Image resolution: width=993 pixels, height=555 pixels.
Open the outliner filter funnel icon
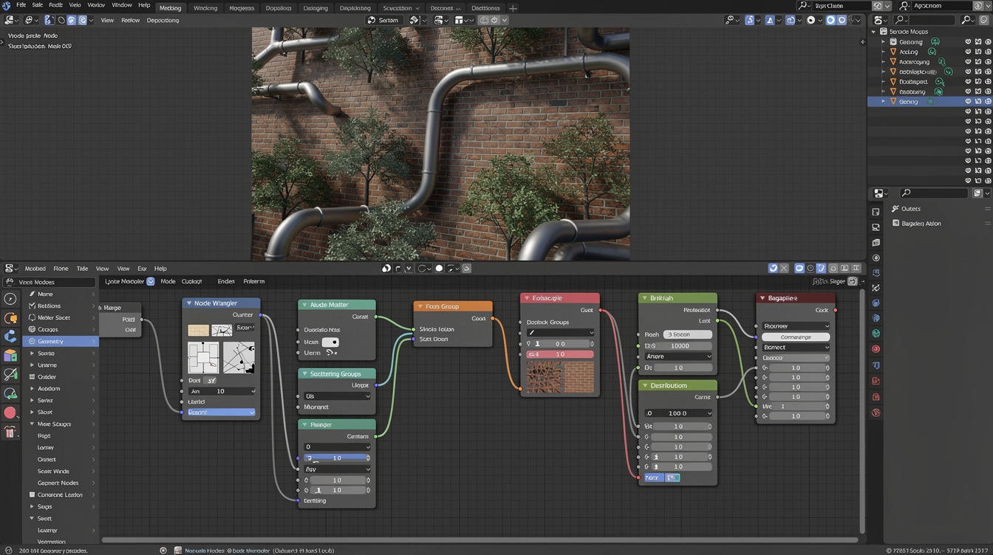coord(983,20)
